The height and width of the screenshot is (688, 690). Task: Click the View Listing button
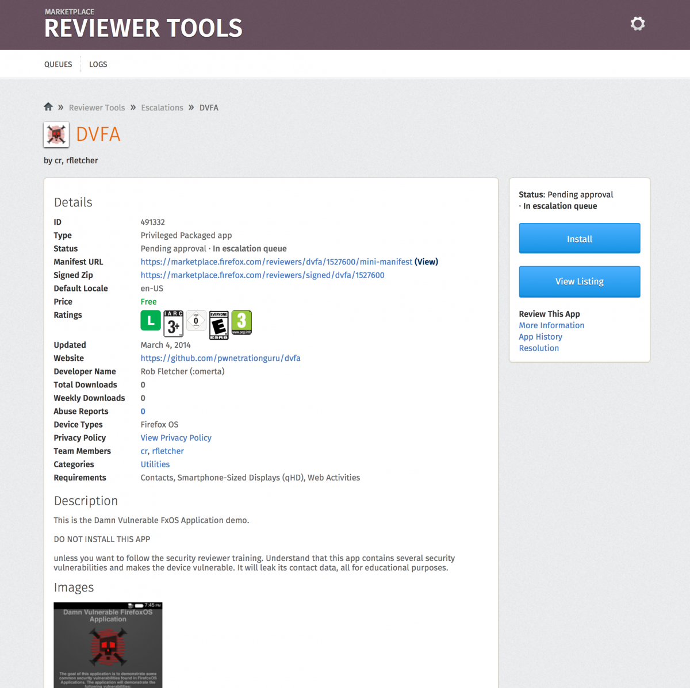pyautogui.click(x=580, y=282)
